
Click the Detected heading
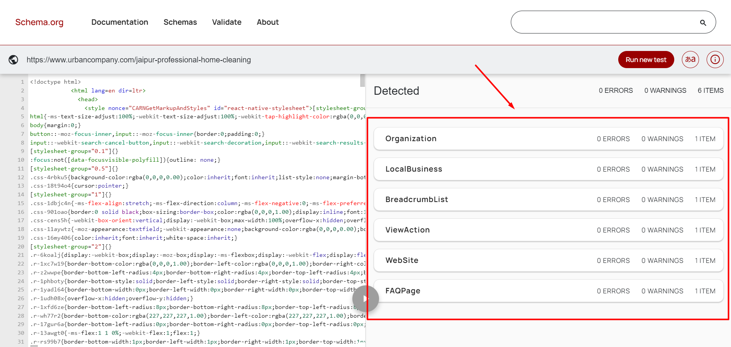pyautogui.click(x=396, y=91)
